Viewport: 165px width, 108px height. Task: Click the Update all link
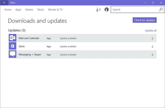[x=151, y=31]
